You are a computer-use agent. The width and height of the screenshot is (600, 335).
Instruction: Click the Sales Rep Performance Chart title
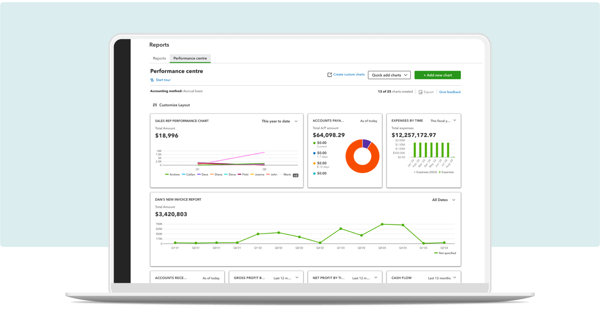tap(182, 121)
